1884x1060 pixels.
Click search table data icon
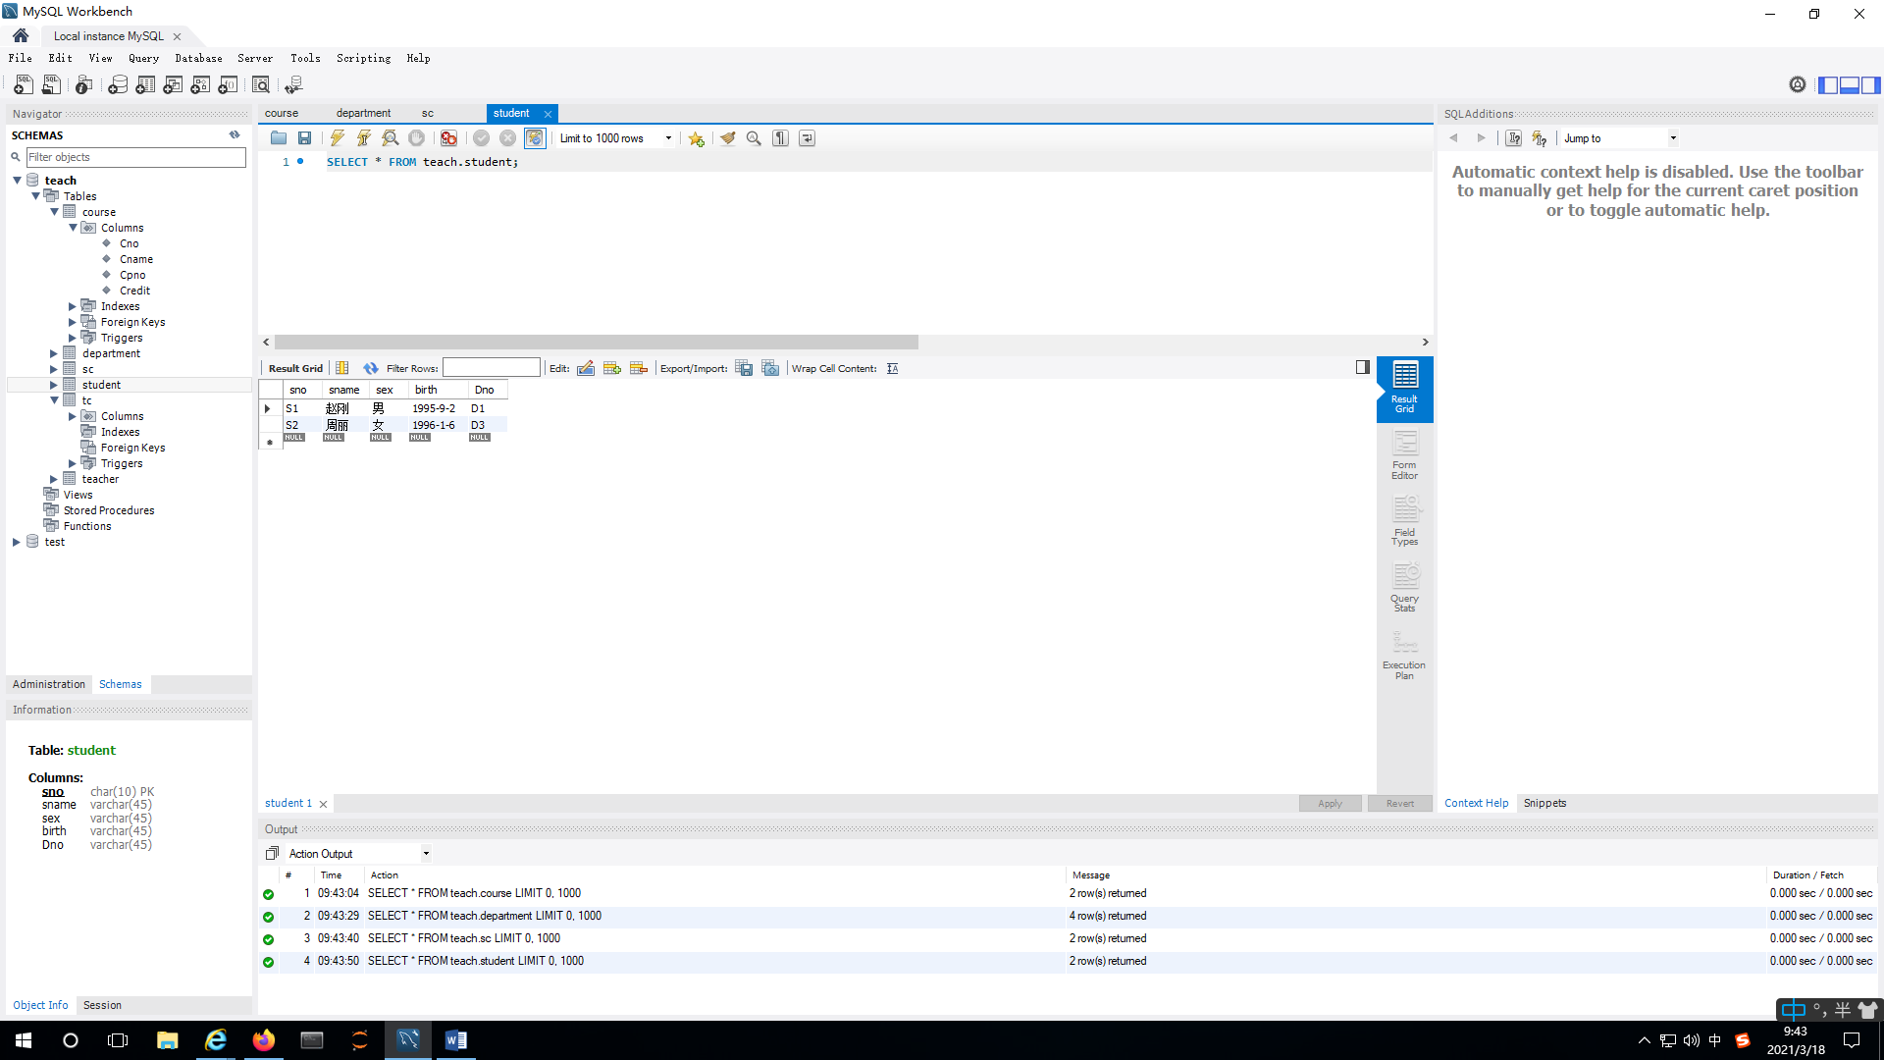tap(261, 85)
